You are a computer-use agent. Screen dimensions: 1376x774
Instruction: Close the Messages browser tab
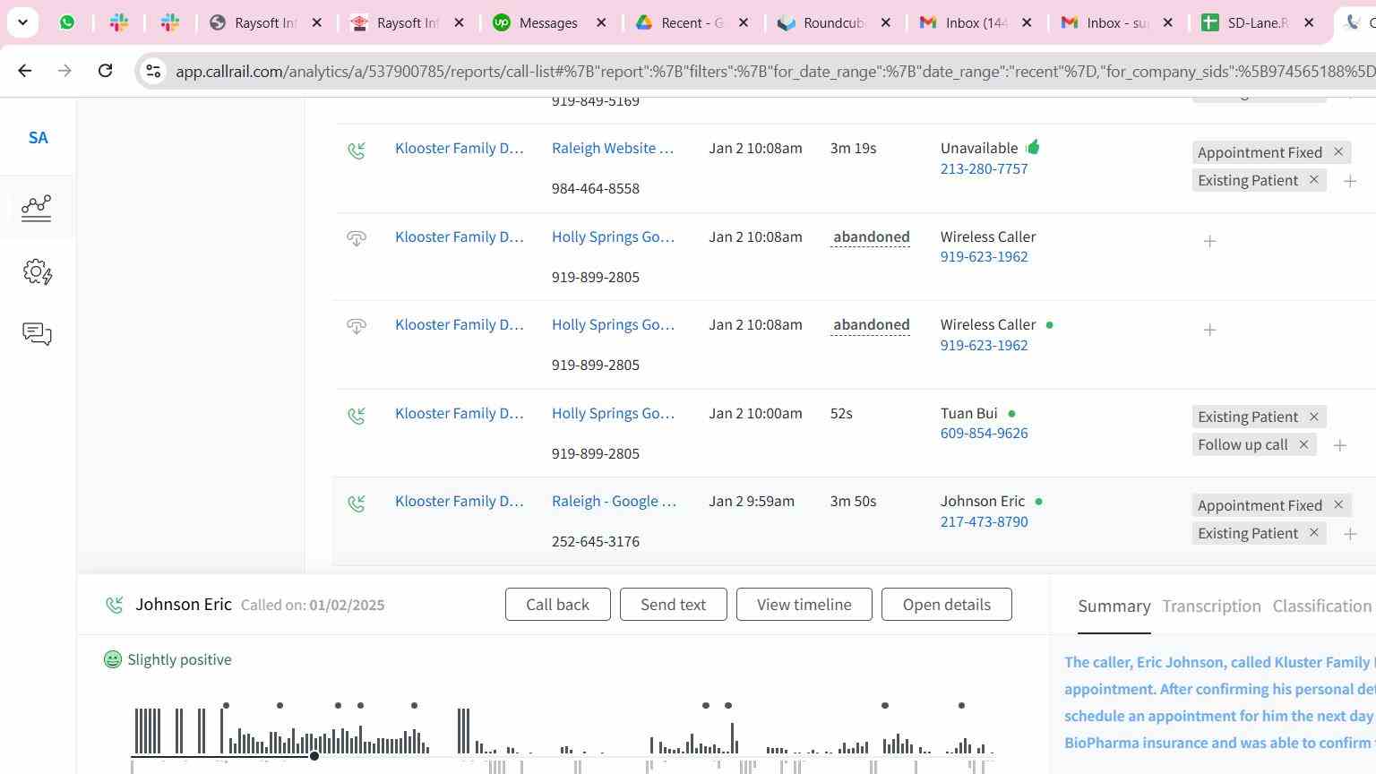(602, 22)
